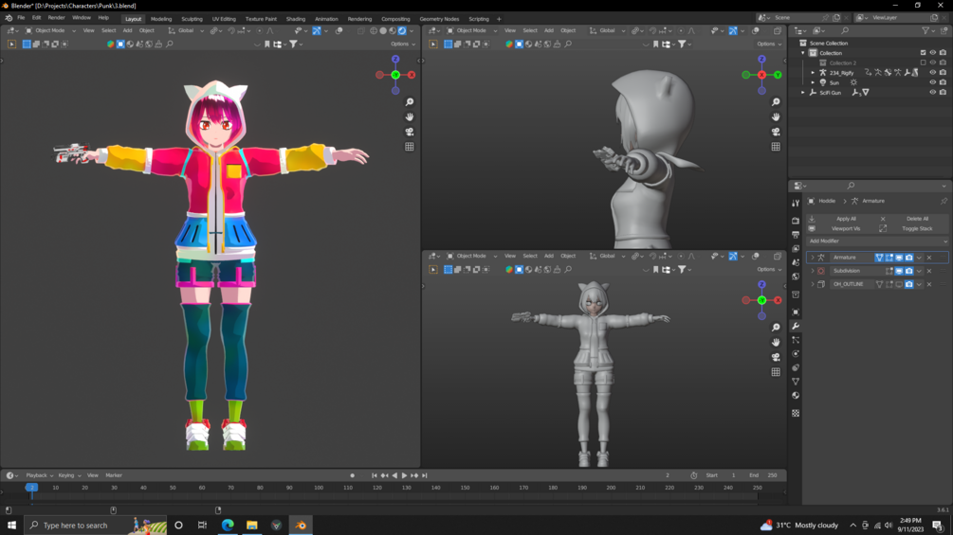Switch left viewport to orthographic grid view

[x=410, y=147]
